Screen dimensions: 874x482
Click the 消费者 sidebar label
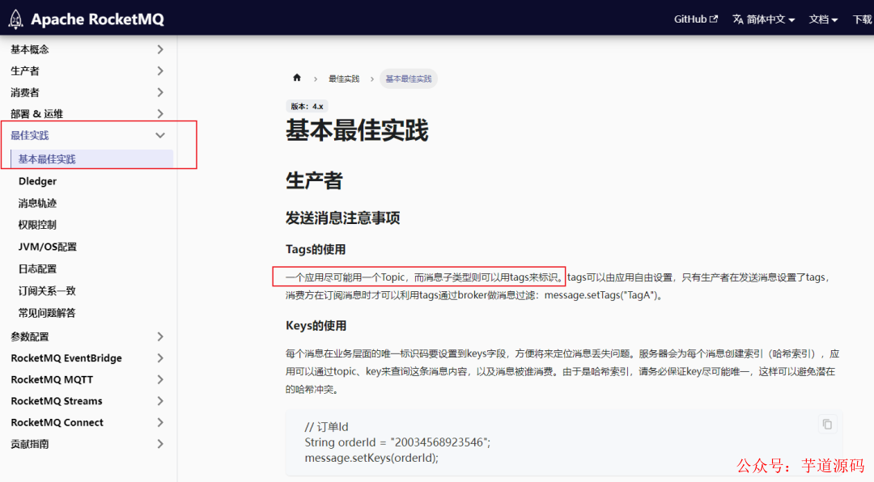[x=25, y=92]
